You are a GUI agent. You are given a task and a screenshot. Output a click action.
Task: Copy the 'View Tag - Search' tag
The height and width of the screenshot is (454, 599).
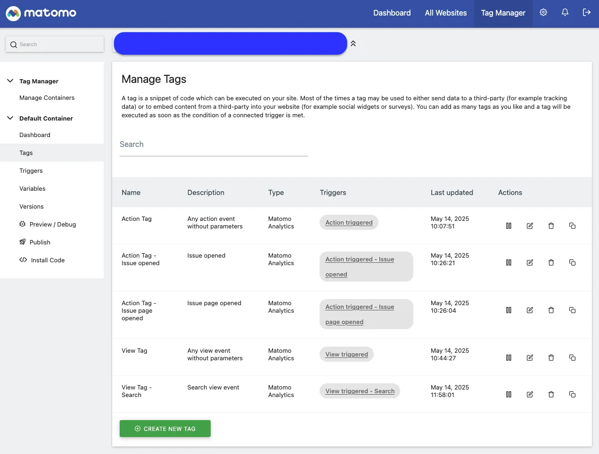573,395
